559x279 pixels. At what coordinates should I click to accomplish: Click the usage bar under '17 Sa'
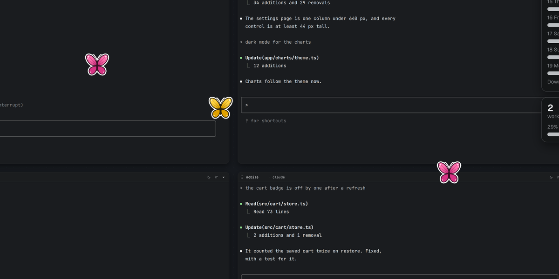553,41
